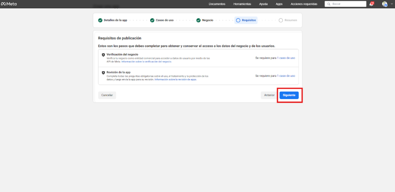Select the Requisitos step circle

[238, 20]
